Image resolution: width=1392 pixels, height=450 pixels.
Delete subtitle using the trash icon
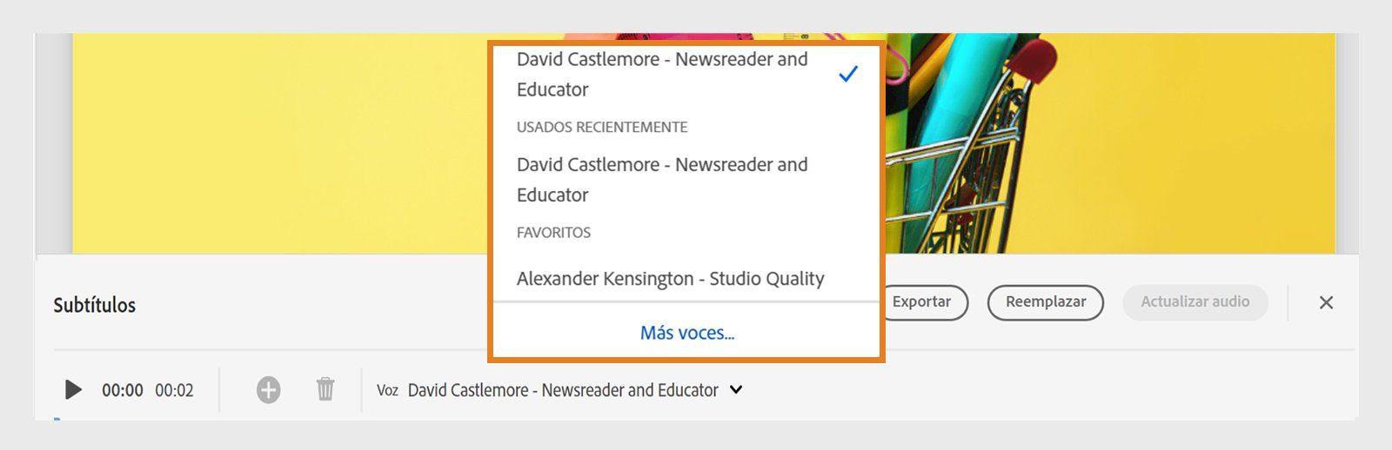point(325,389)
